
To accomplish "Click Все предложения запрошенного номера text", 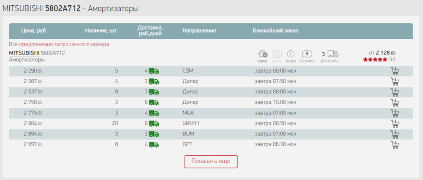I will point(59,44).
